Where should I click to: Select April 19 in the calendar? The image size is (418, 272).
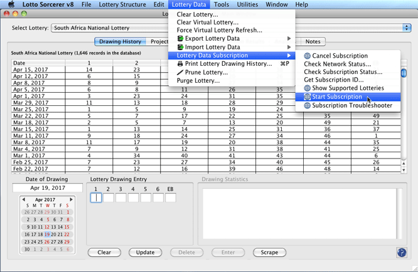tap(47, 234)
